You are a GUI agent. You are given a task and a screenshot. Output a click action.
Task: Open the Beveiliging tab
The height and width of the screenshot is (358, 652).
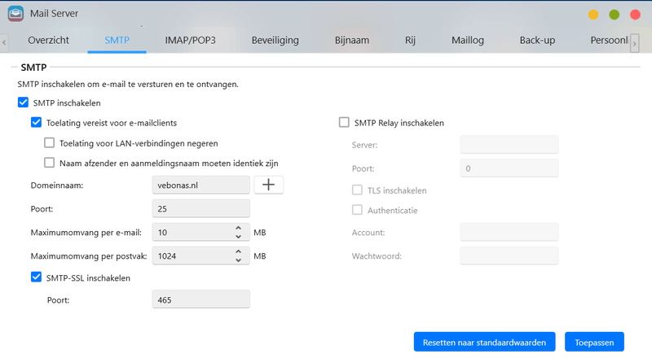[275, 40]
